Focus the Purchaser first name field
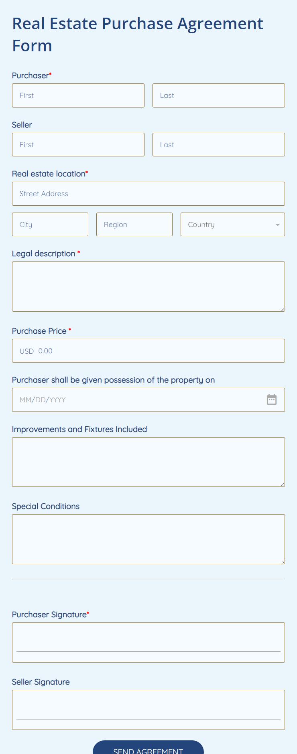297x754 pixels. (78, 95)
